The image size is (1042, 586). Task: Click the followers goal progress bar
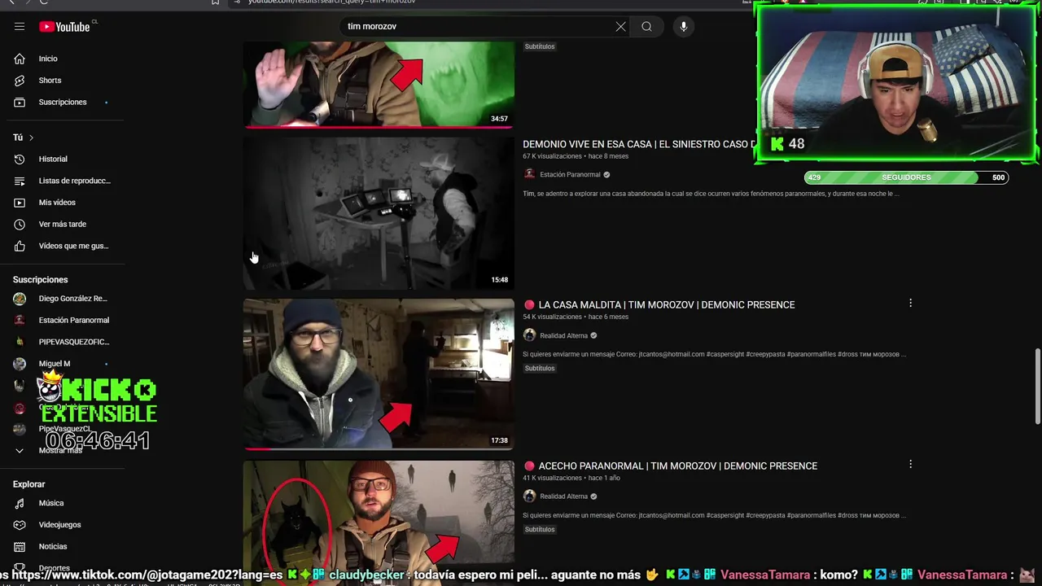[x=906, y=177]
